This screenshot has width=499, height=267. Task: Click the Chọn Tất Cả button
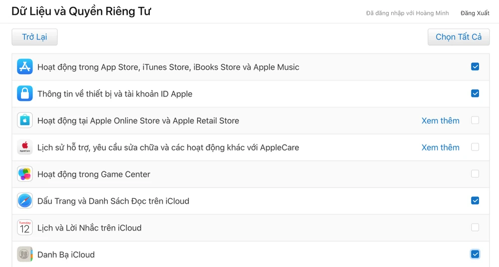pos(459,37)
